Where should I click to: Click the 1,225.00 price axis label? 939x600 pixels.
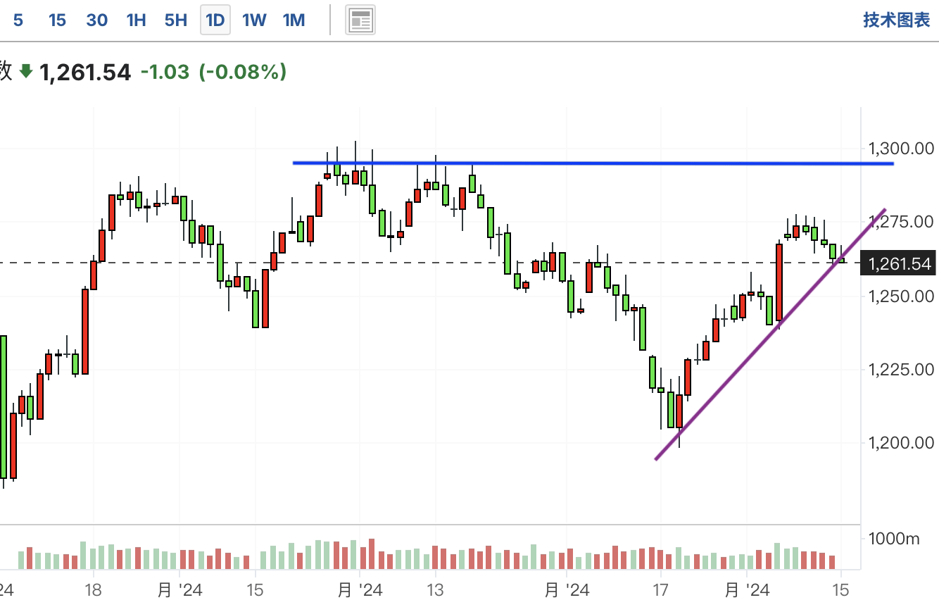tap(902, 369)
